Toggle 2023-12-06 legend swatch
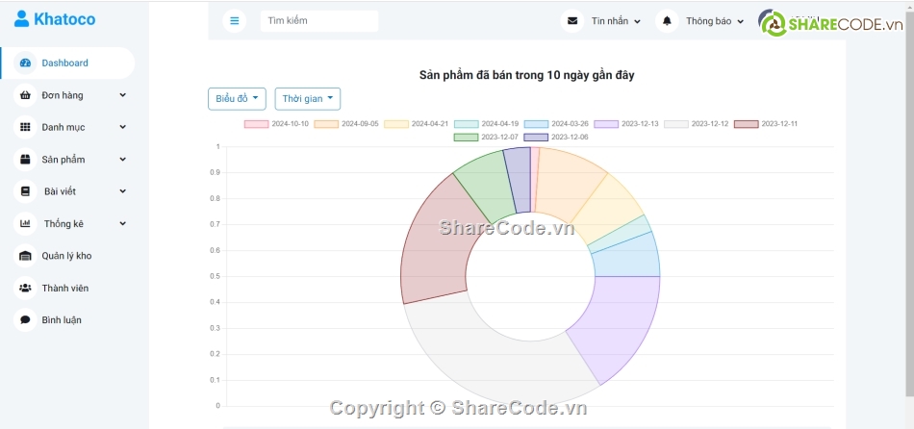Screen dimensions: 914x429 (x=536, y=137)
